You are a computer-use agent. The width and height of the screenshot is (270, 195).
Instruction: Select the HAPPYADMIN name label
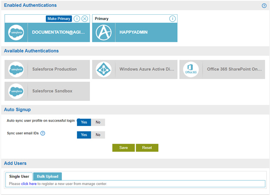coord(133,32)
